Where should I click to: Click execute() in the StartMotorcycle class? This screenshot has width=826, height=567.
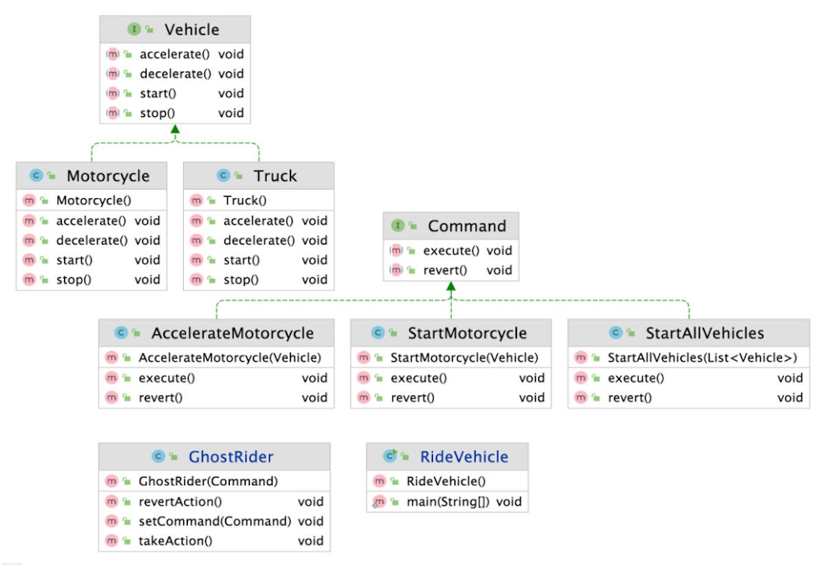[x=419, y=378]
